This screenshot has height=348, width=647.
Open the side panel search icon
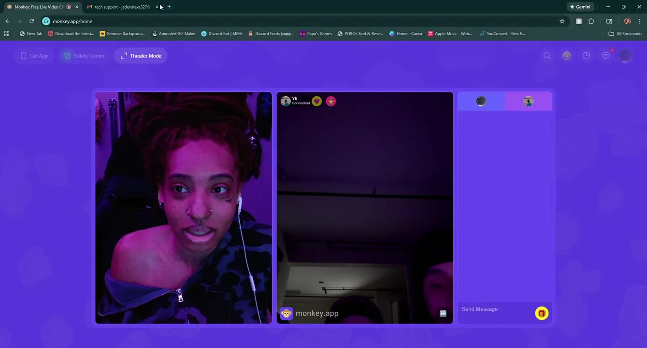(609, 21)
